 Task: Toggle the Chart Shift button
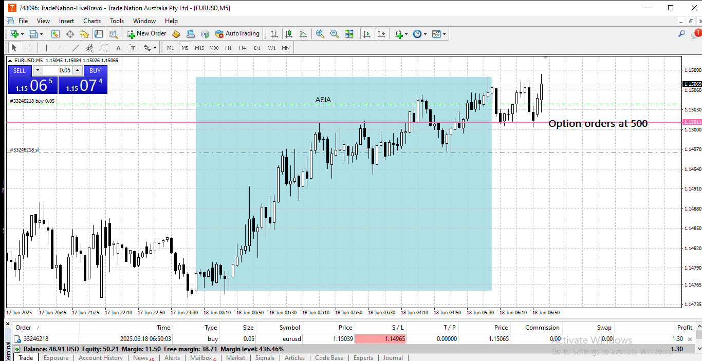(381, 34)
